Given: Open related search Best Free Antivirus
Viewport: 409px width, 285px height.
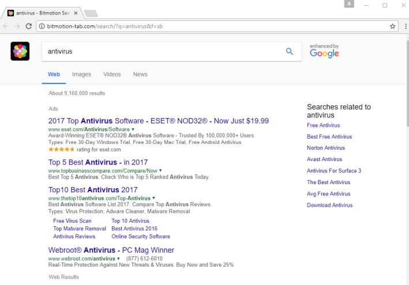Looking at the screenshot, I should click(x=329, y=136).
